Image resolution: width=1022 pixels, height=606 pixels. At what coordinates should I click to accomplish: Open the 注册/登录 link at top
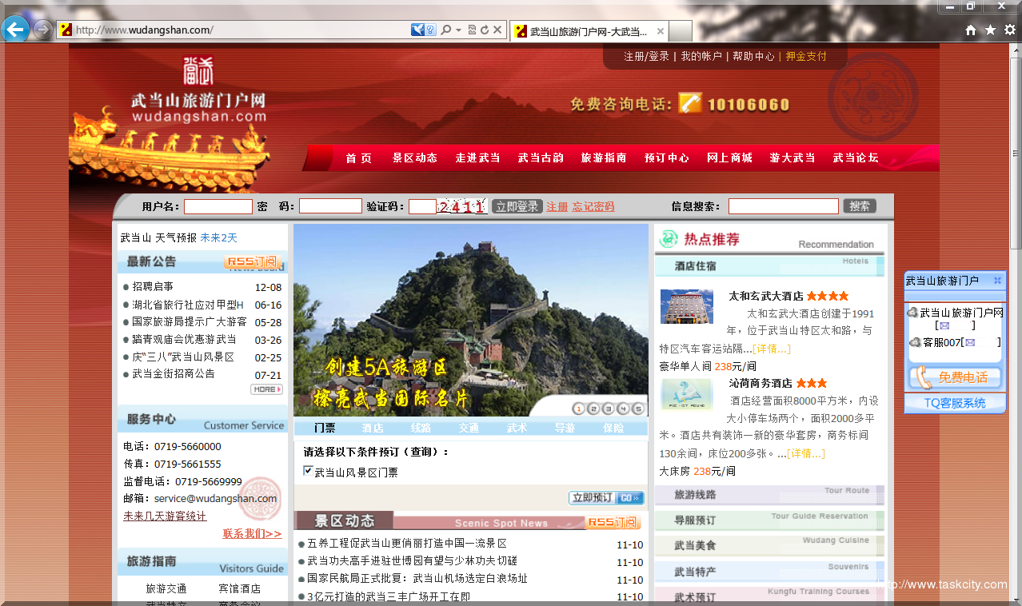coord(647,57)
